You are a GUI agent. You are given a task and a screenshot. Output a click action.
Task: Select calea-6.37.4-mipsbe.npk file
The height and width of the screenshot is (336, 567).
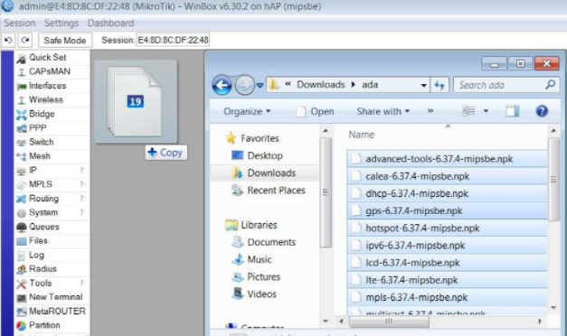tap(447, 176)
